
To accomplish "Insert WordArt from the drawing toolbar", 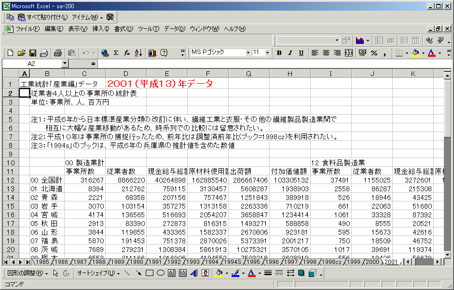I will (x=194, y=273).
